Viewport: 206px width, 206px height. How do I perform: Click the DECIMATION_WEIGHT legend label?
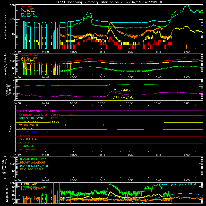pyautogui.click(x=33, y=163)
